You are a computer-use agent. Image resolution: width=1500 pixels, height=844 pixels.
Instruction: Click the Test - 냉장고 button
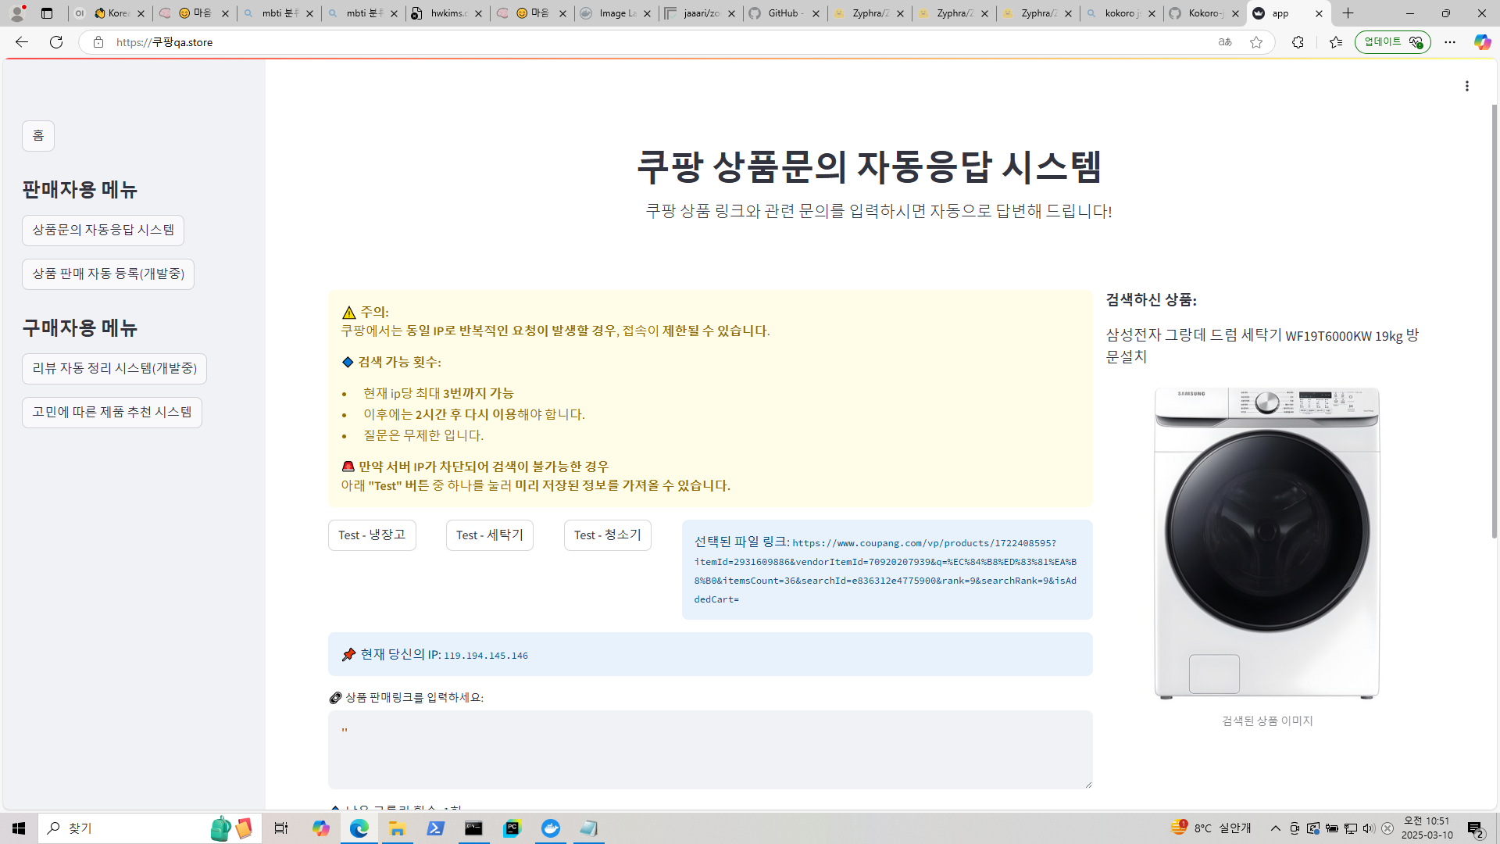click(372, 535)
